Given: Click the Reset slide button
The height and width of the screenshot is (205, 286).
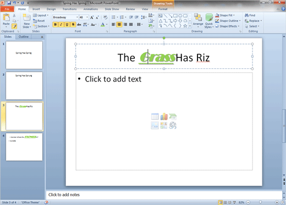Looking at the screenshot, I should coord(39,21).
